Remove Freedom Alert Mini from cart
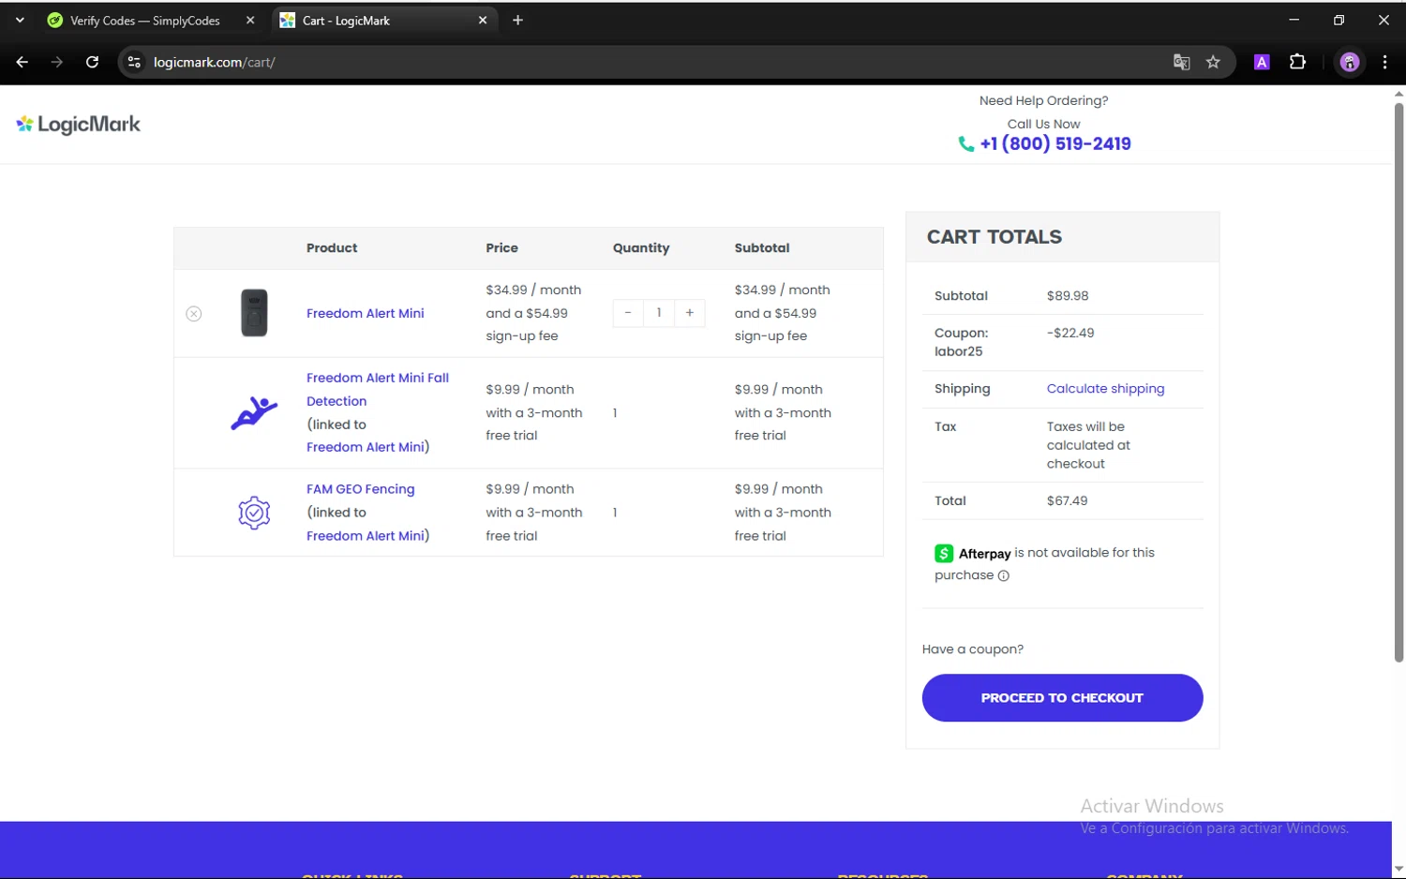This screenshot has height=879, width=1406. pos(194,314)
